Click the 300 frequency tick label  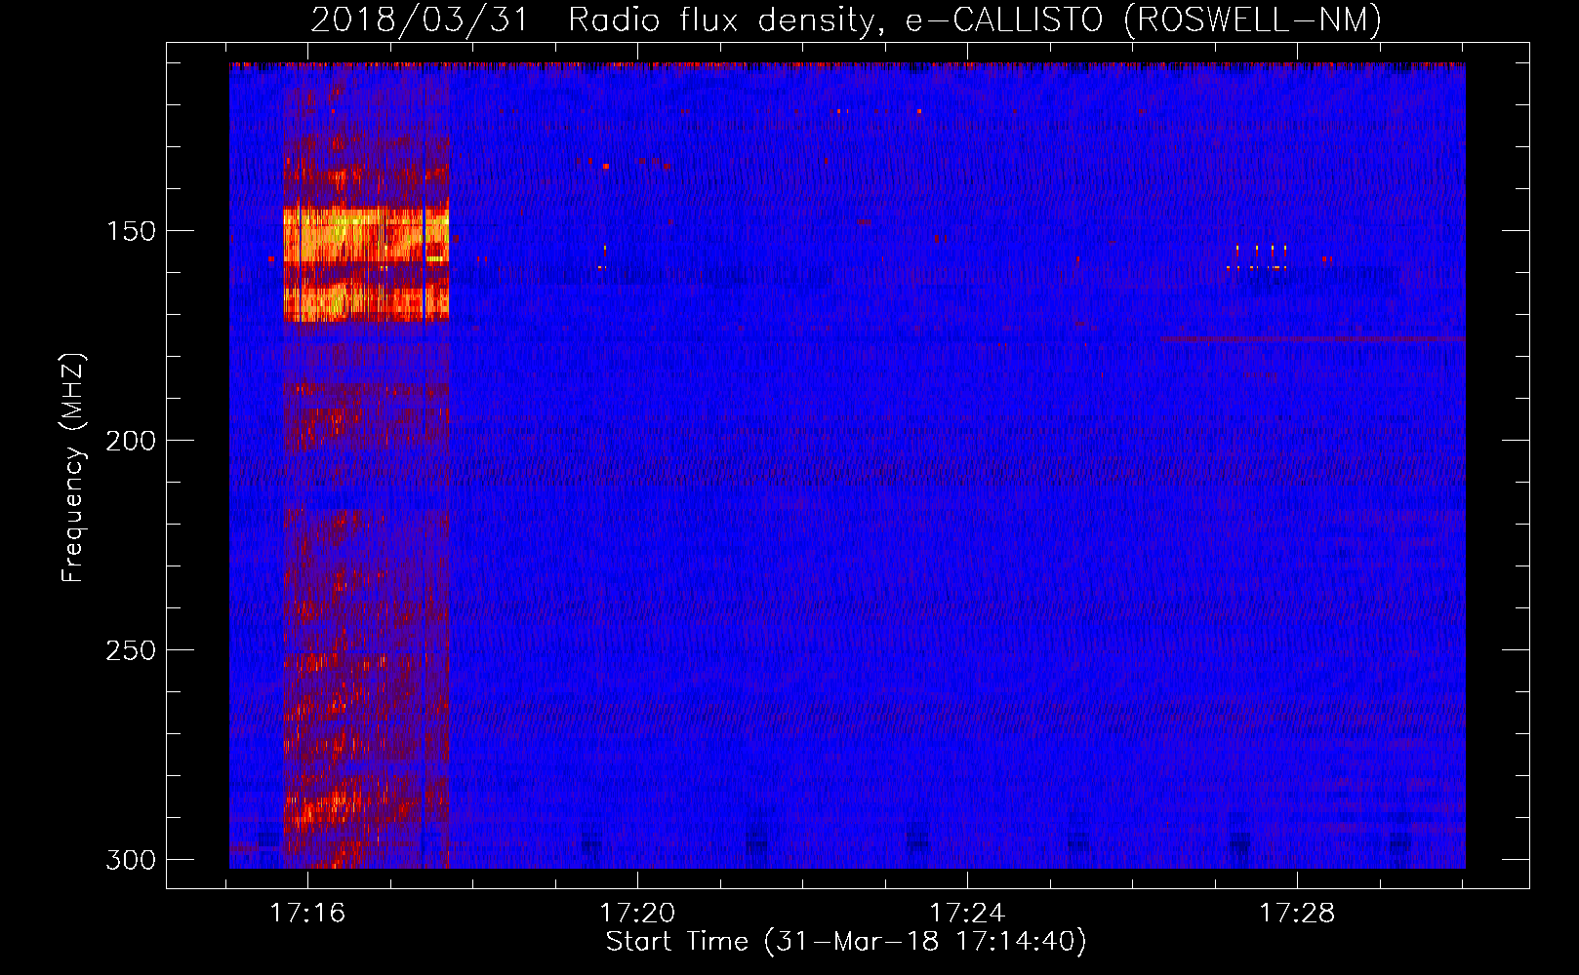[130, 860]
